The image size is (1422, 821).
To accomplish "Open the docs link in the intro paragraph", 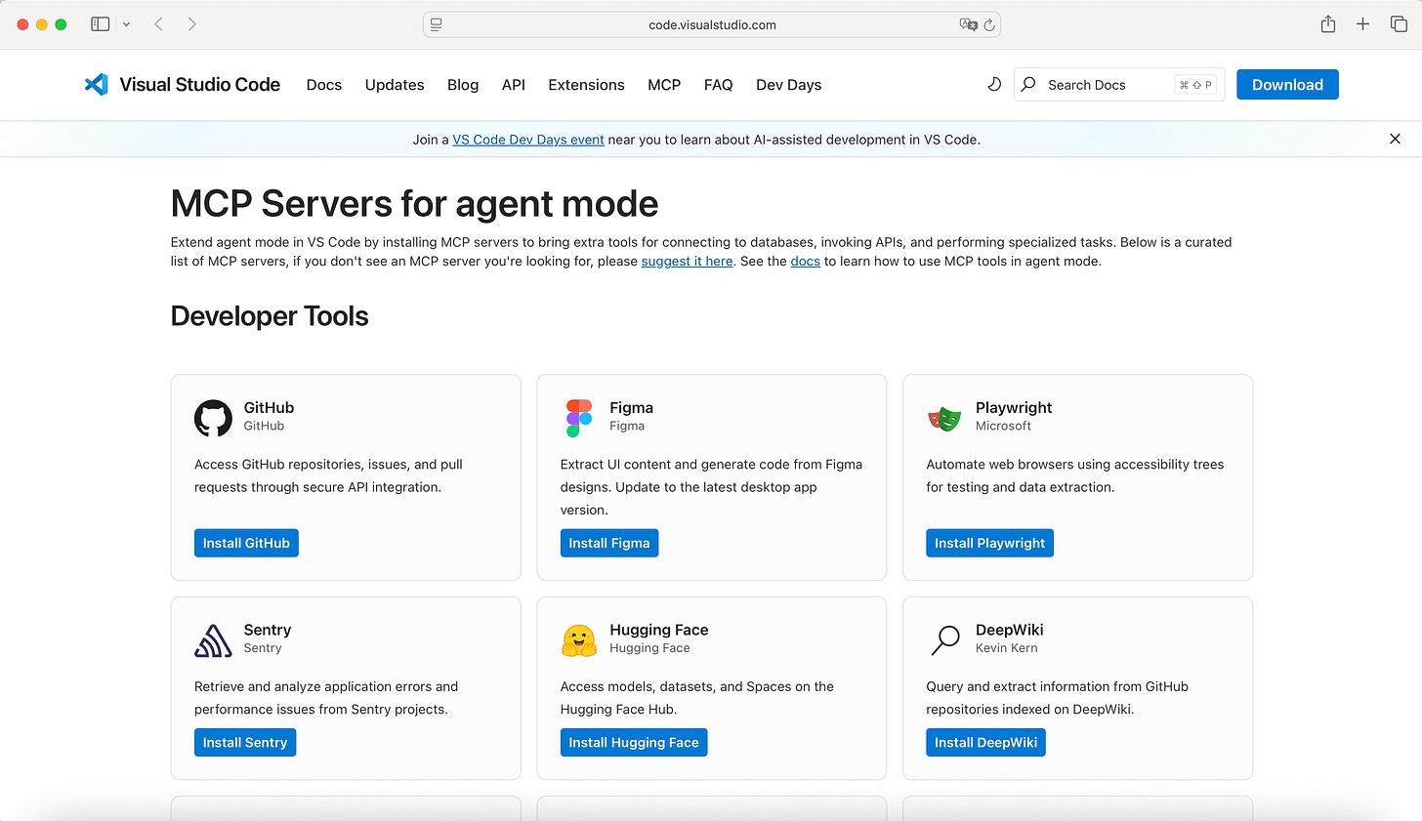I will tap(806, 262).
